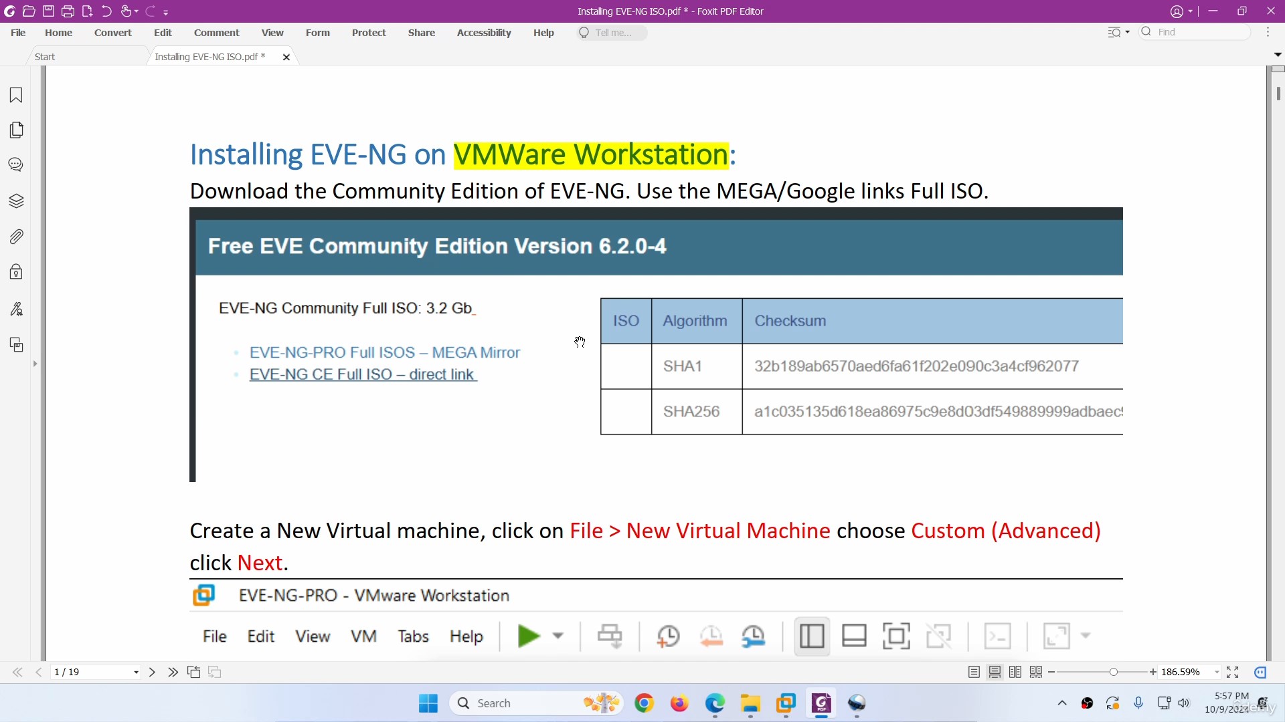Open the Windows Start menu
1285x722 pixels.
tap(428, 703)
